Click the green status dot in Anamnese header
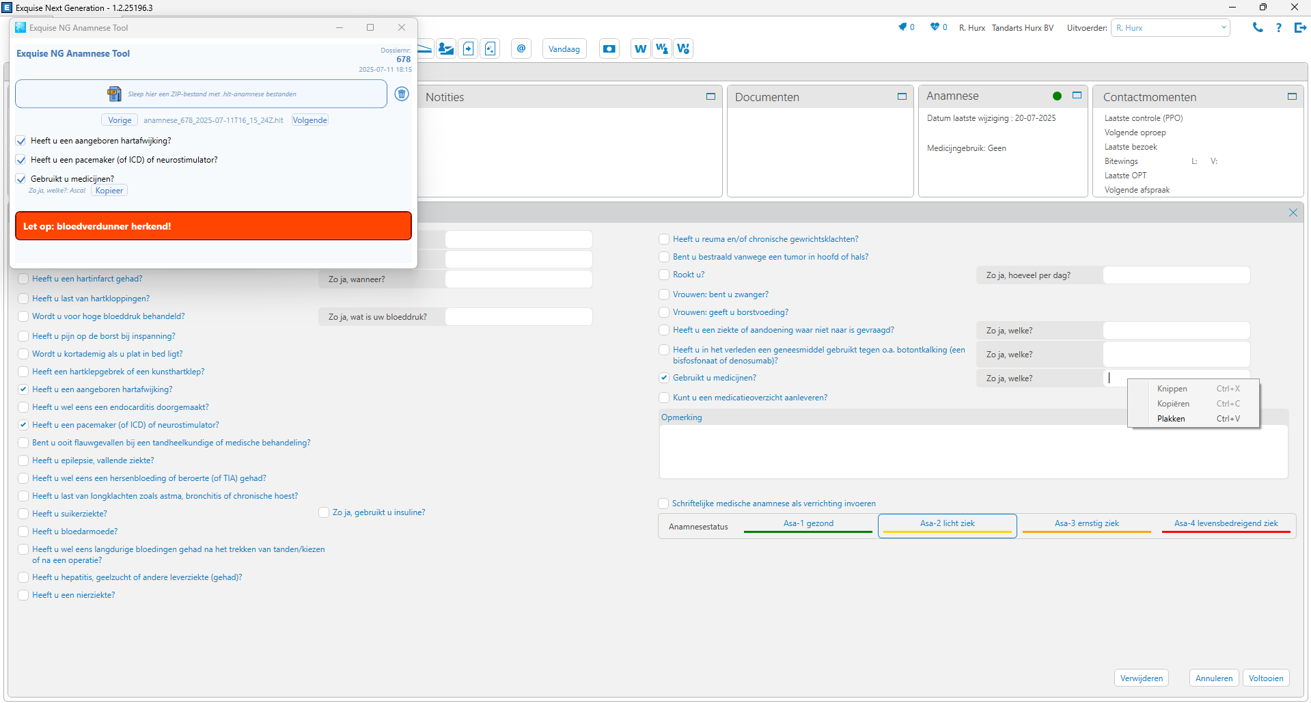This screenshot has height=703, width=1311. pos(1057,96)
